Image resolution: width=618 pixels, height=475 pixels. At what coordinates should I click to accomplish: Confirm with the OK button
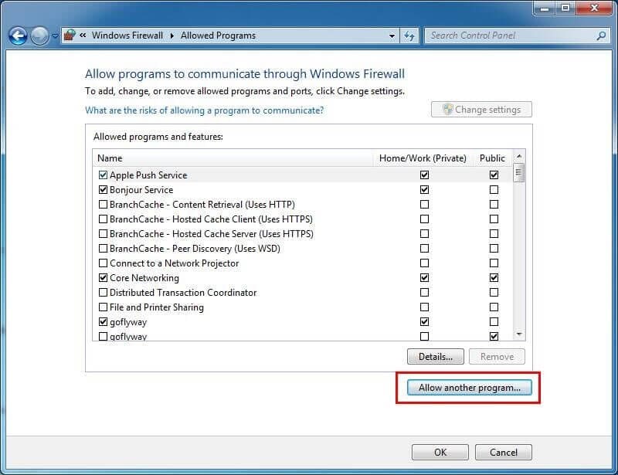pos(440,452)
